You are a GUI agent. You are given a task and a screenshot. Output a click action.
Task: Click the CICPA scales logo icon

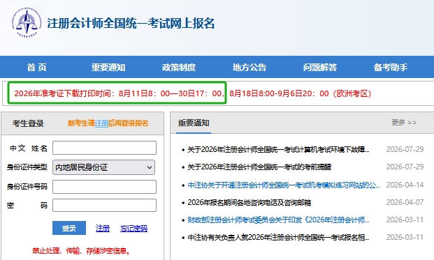pos(27,22)
